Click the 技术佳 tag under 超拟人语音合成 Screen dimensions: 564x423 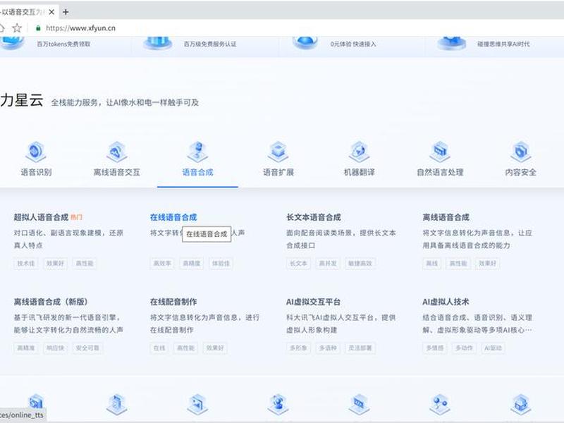(26, 263)
